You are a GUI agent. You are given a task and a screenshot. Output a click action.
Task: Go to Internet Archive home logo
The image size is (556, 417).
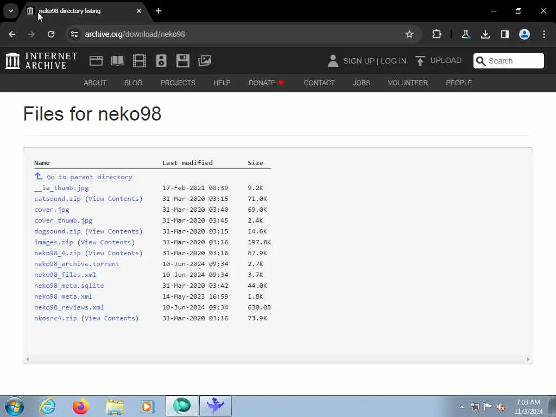pyautogui.click(x=41, y=61)
